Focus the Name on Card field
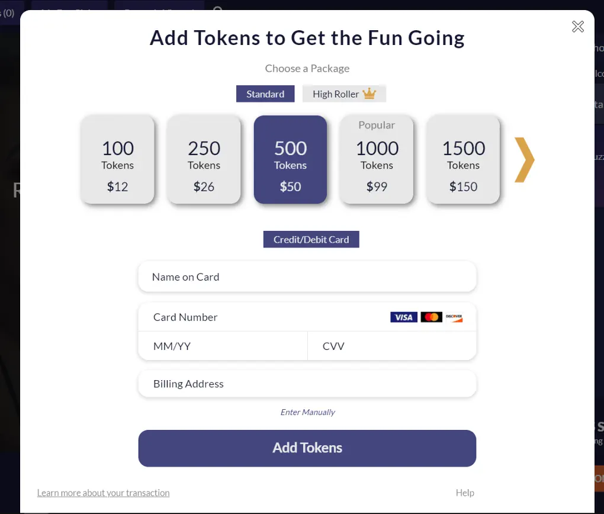Viewport: 604px width, 514px height. [x=307, y=277]
